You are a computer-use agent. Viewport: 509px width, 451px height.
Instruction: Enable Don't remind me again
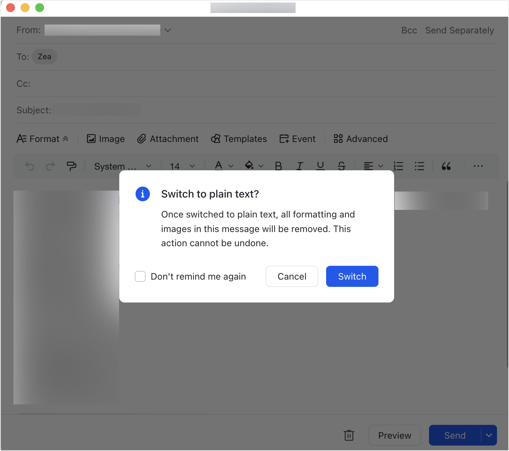click(140, 276)
